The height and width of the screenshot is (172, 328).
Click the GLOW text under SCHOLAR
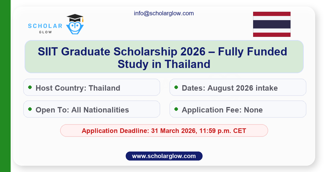pos(45,32)
